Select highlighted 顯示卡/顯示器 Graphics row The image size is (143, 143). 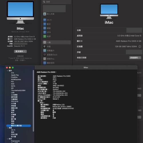(x=19, y=126)
